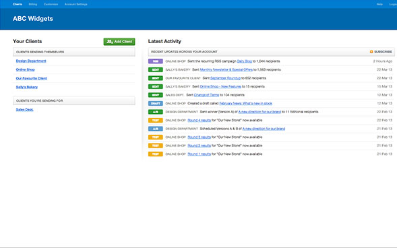Click TEST badge on Round 1 results row
The height and width of the screenshot is (248, 397).
coord(156,154)
